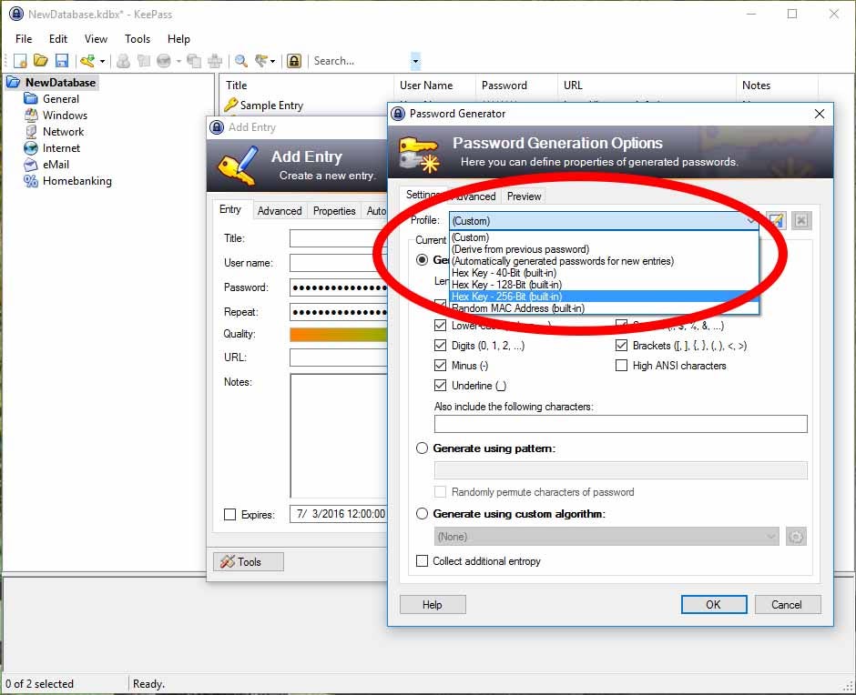Click the Also include following characters field
This screenshot has width=856, height=695.
(621, 424)
